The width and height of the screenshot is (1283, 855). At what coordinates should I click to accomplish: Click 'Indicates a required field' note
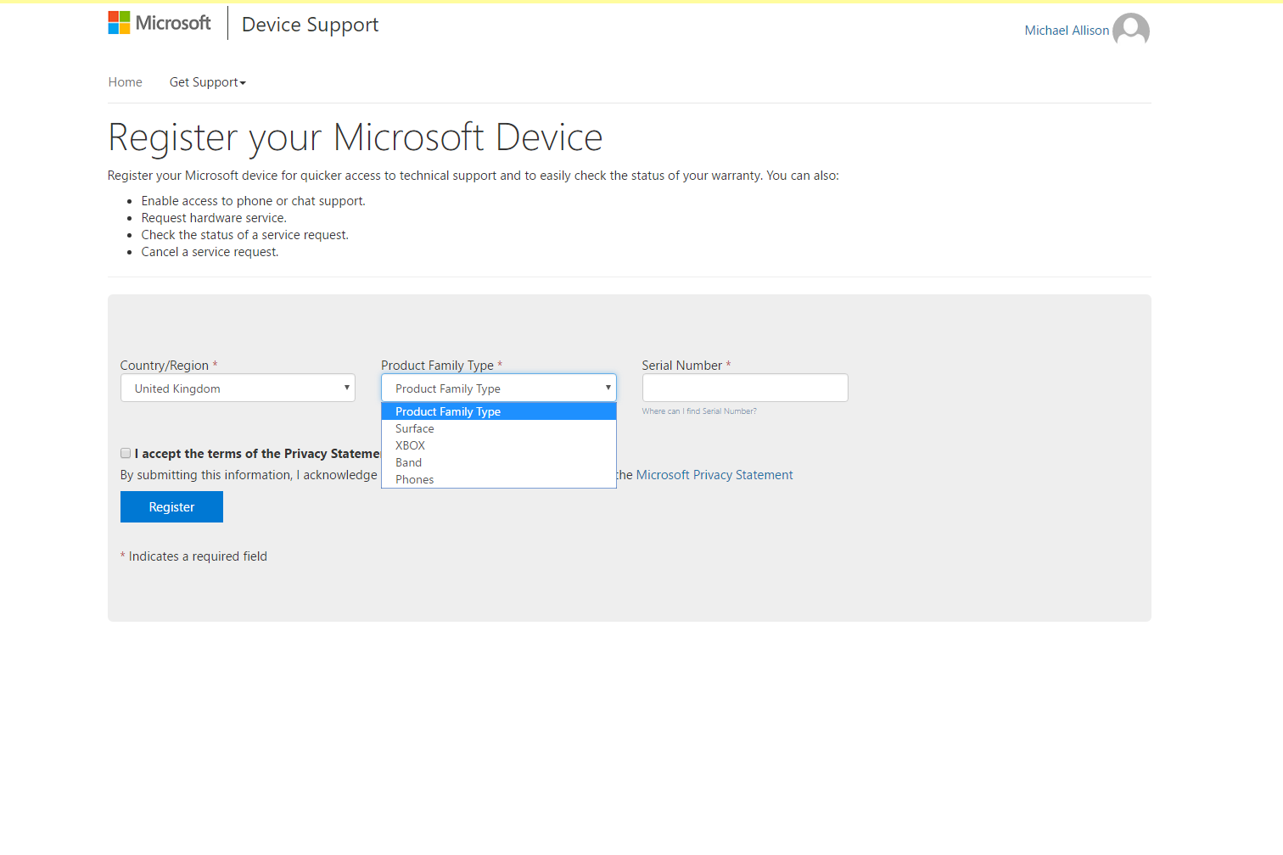(198, 556)
